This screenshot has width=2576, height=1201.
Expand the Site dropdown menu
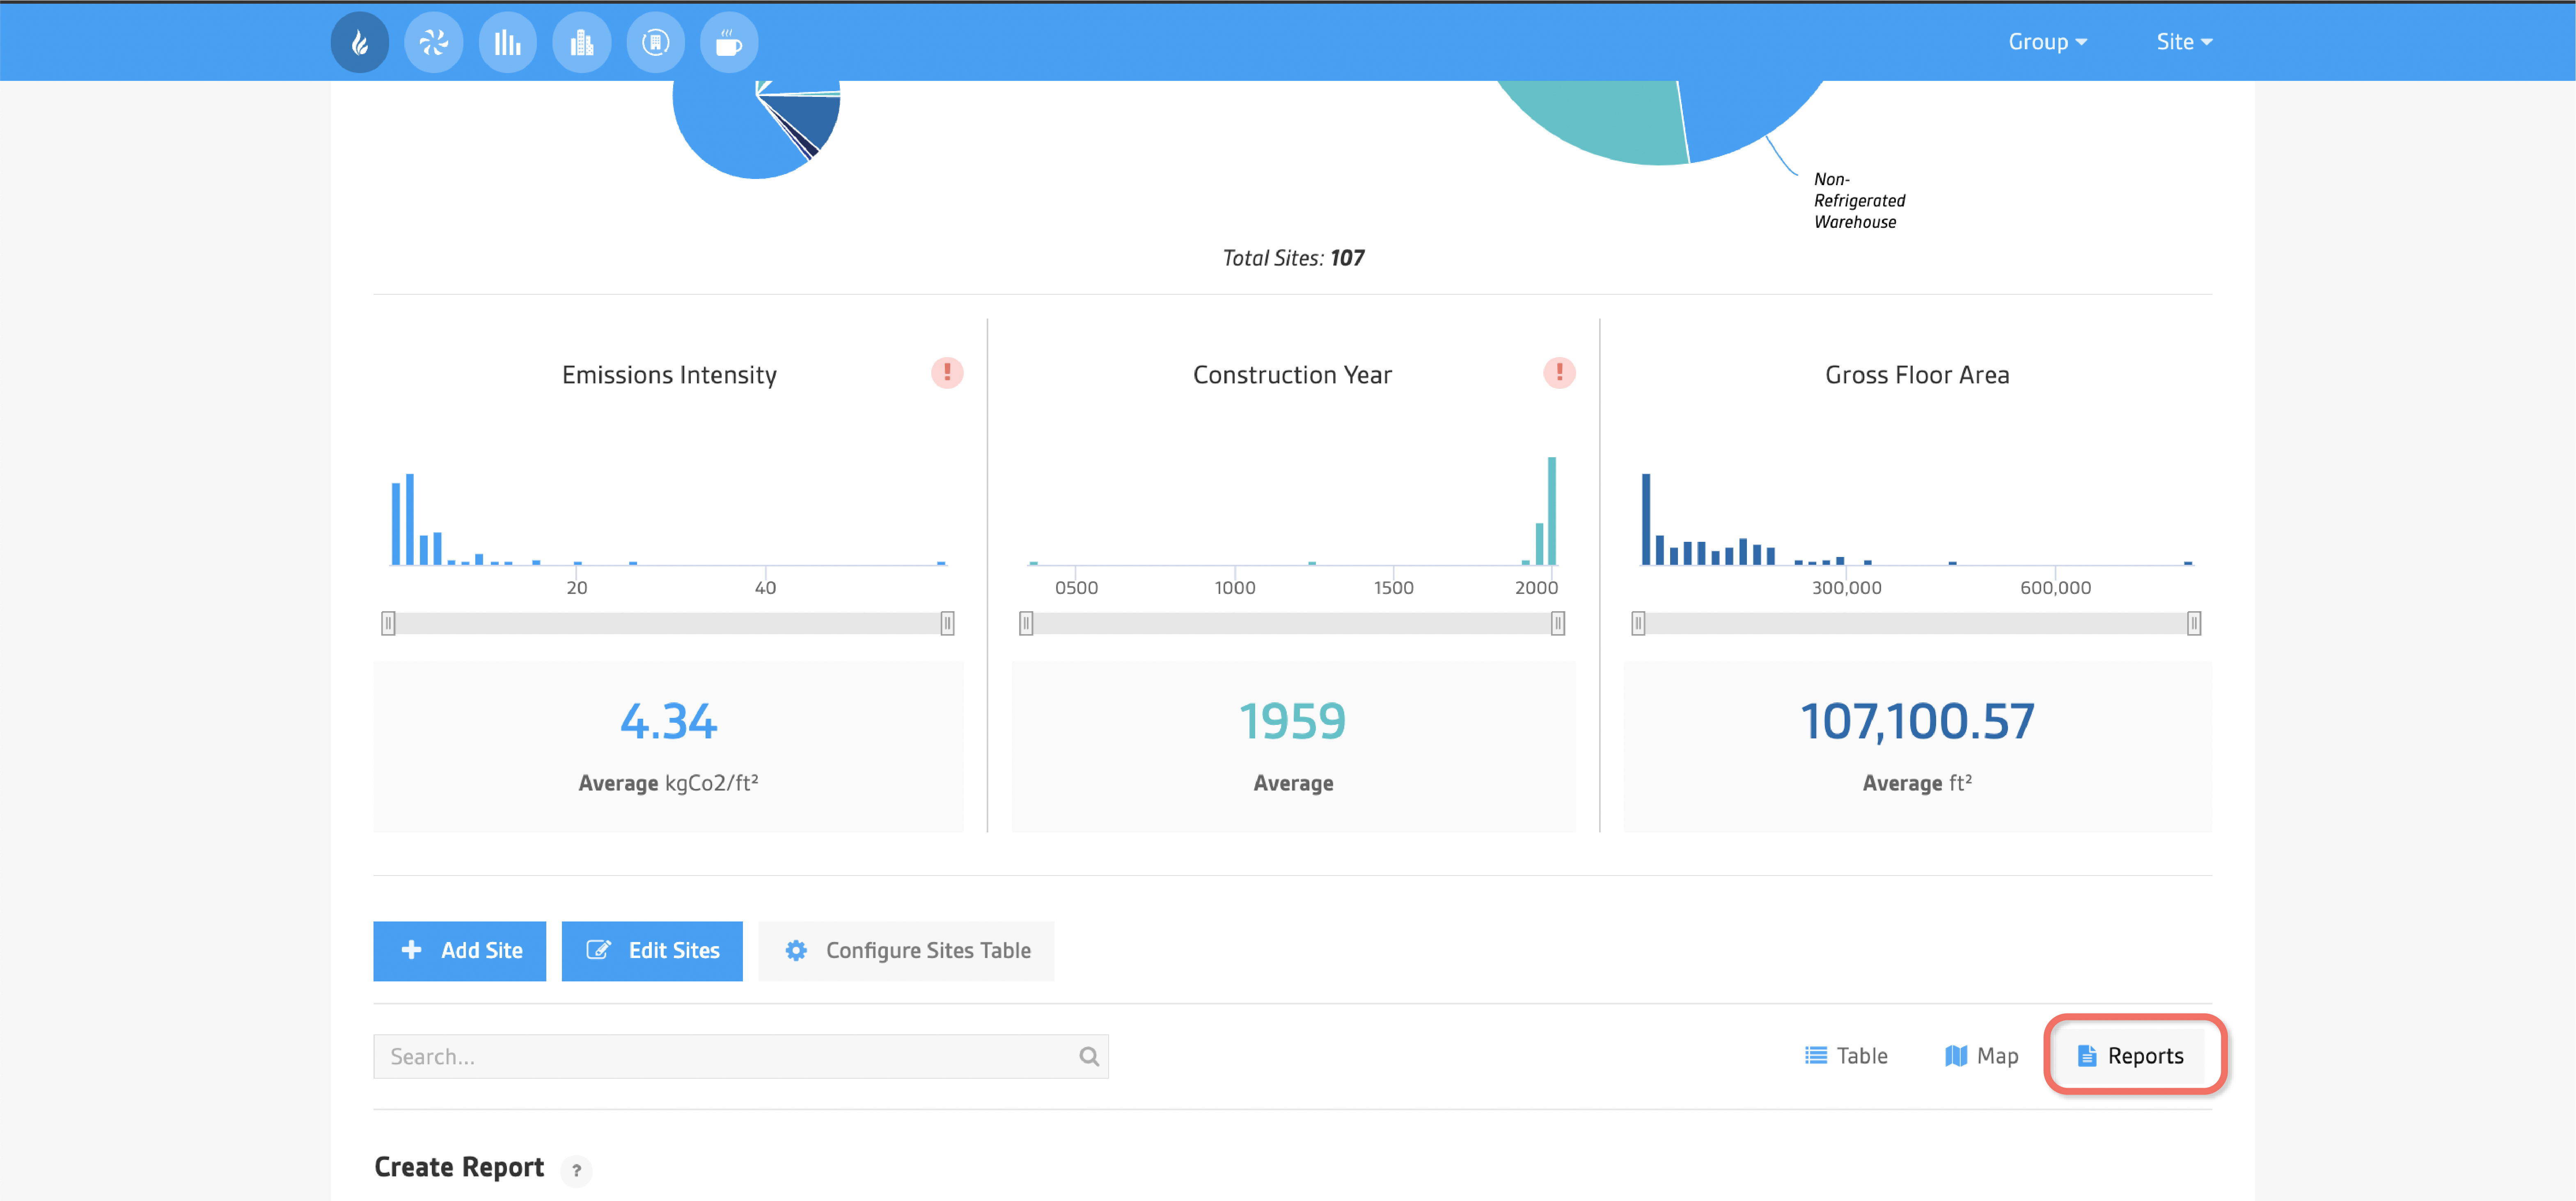click(x=2184, y=42)
